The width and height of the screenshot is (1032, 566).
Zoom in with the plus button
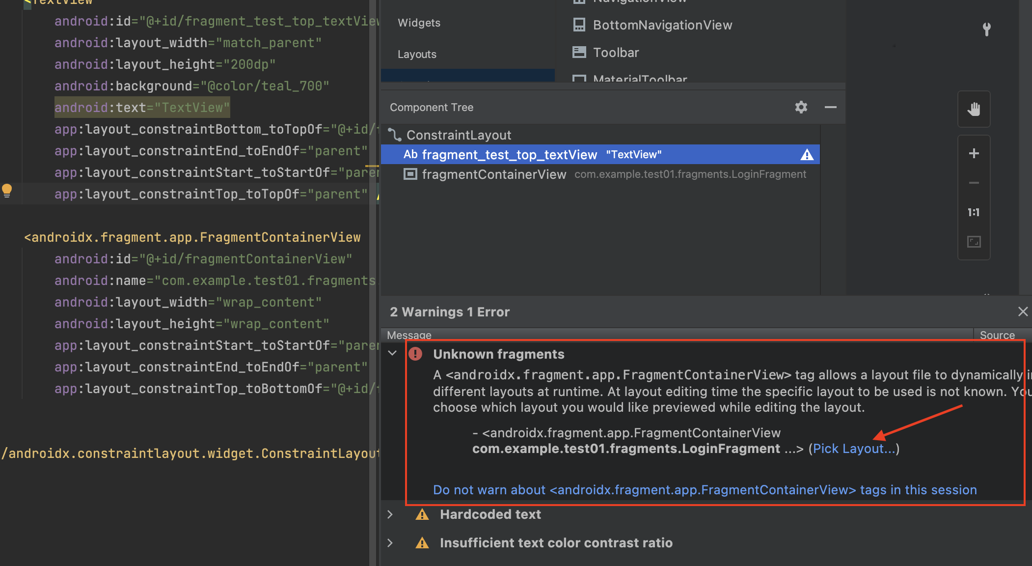974,153
